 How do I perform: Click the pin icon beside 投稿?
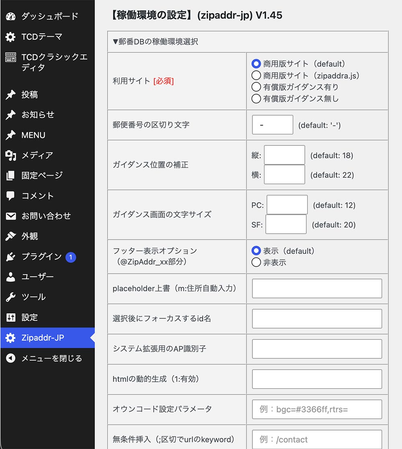tap(10, 95)
